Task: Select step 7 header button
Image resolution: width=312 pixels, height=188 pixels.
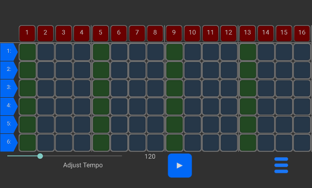Action: [137, 33]
